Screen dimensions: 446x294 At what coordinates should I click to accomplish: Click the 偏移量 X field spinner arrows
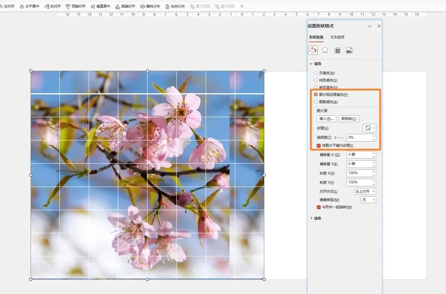(373, 155)
